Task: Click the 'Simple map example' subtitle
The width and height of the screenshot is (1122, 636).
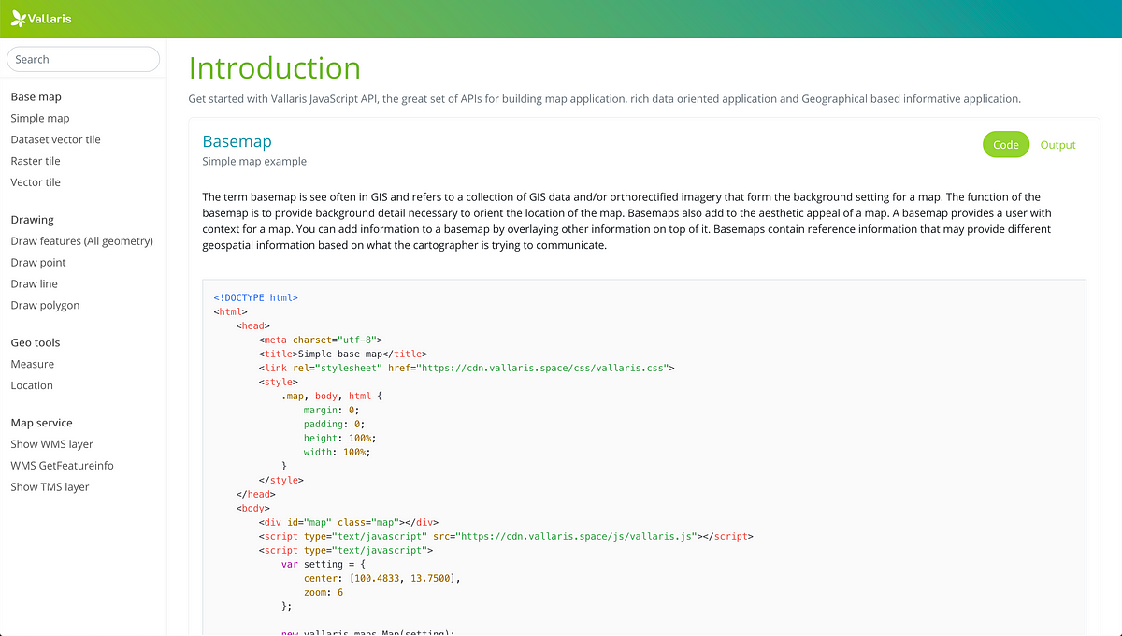Action: 254,161
